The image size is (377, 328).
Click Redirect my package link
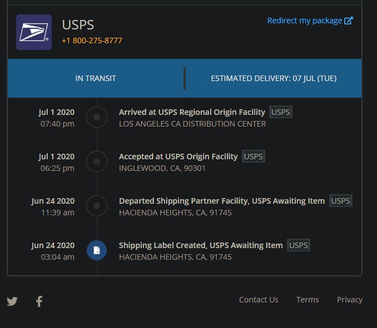click(305, 21)
